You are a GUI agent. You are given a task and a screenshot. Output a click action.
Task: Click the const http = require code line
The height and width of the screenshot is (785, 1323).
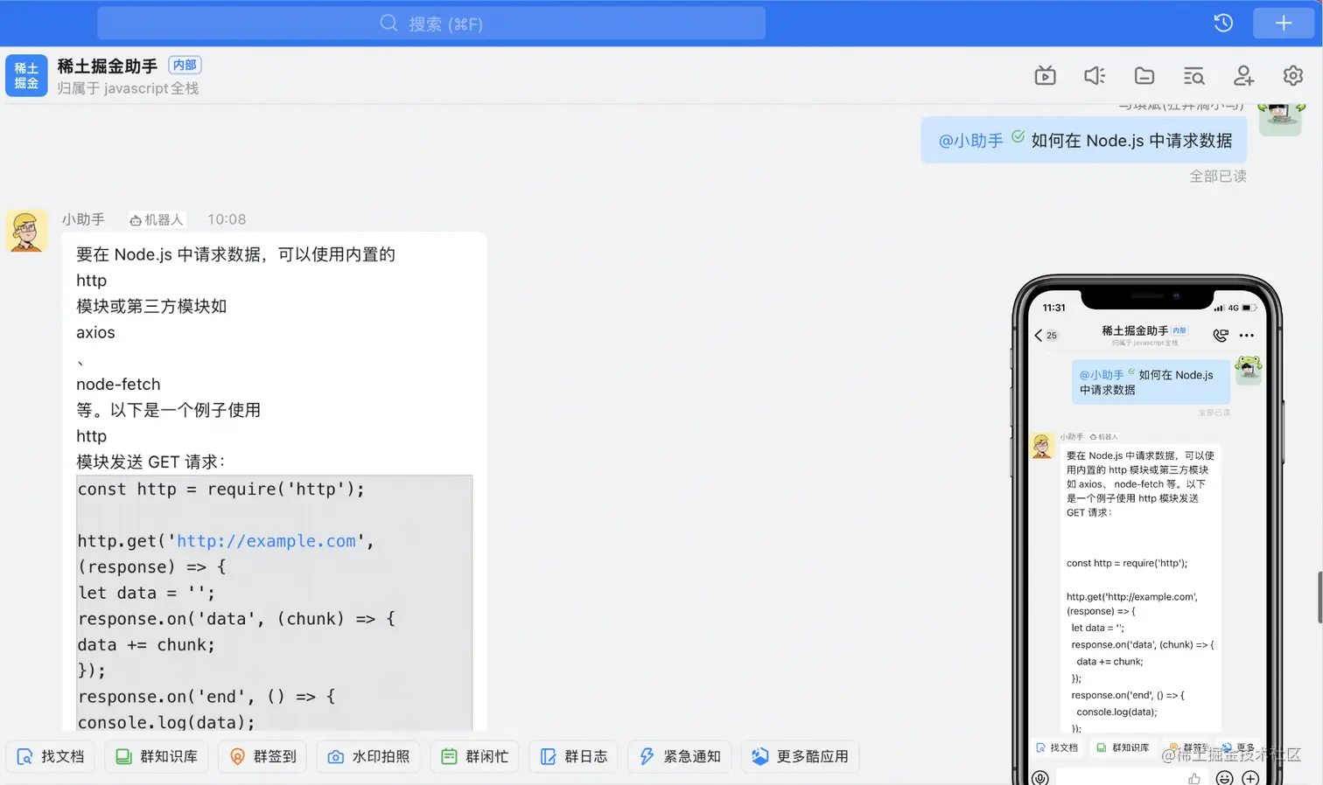coord(220,490)
